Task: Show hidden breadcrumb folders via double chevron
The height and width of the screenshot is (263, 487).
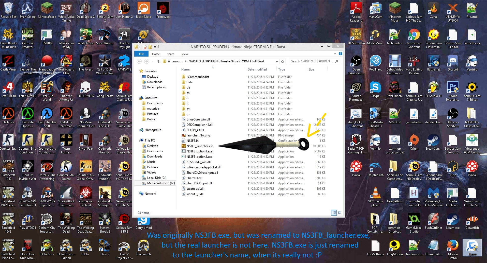Action: point(169,61)
